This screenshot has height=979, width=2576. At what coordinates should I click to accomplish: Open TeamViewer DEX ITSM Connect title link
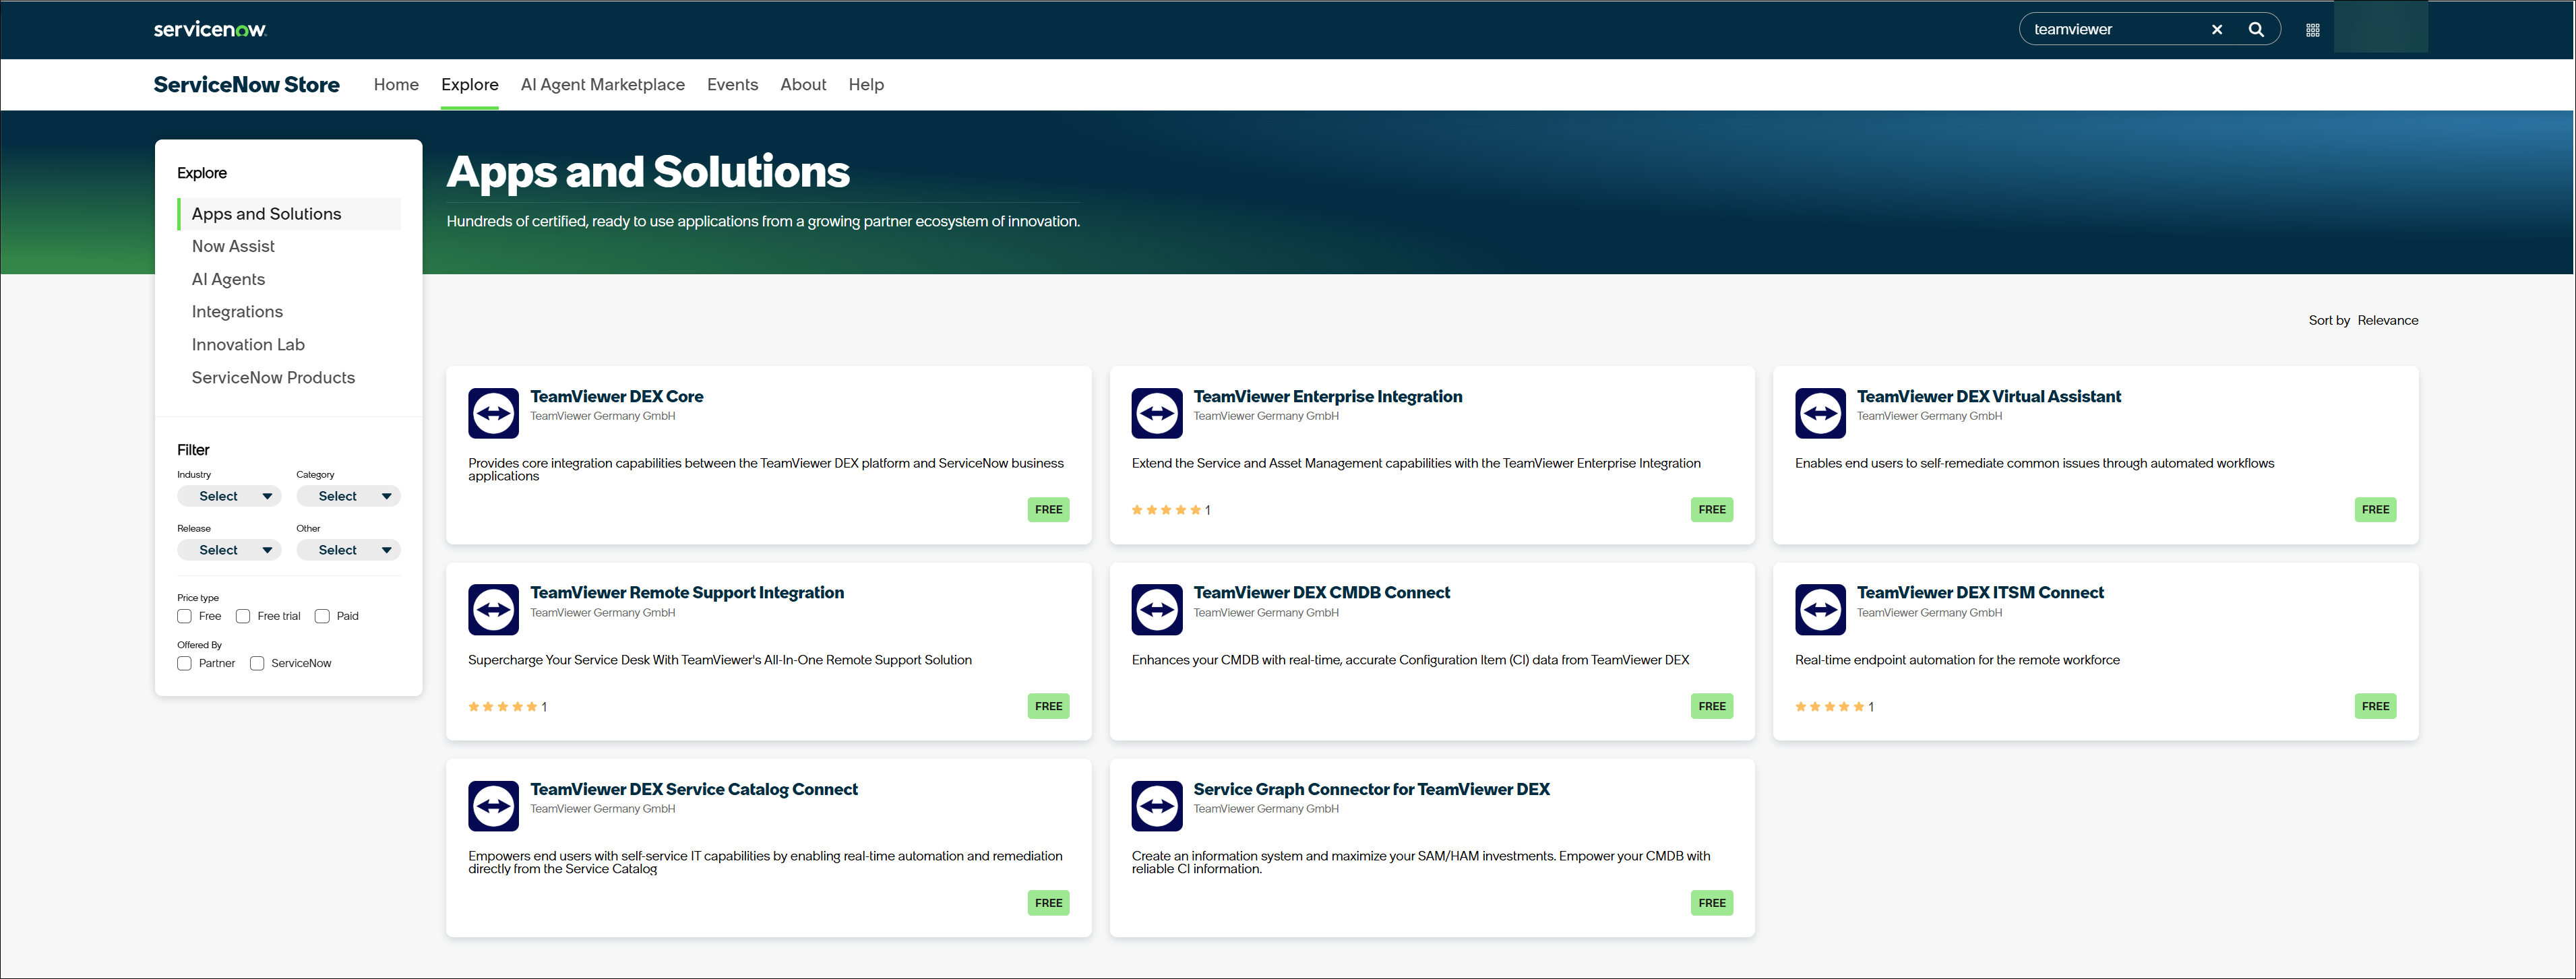point(1980,593)
